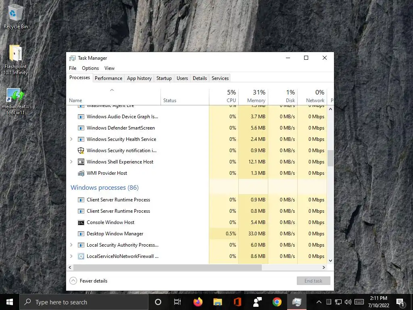This screenshot has height=310, width=413.
Task: Launch Firefox from the taskbar
Action: pos(198,302)
